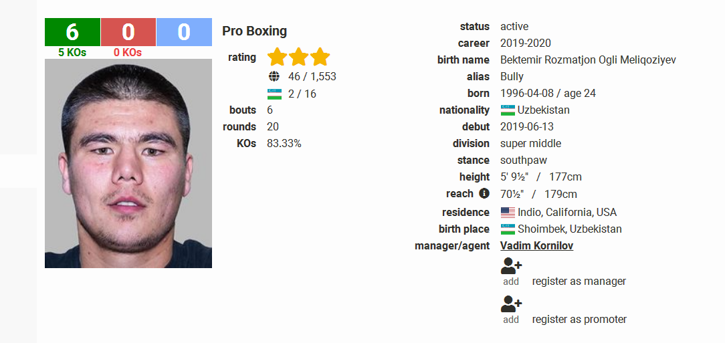
Task: Click the USA flag beside residence
Action: click(x=508, y=213)
